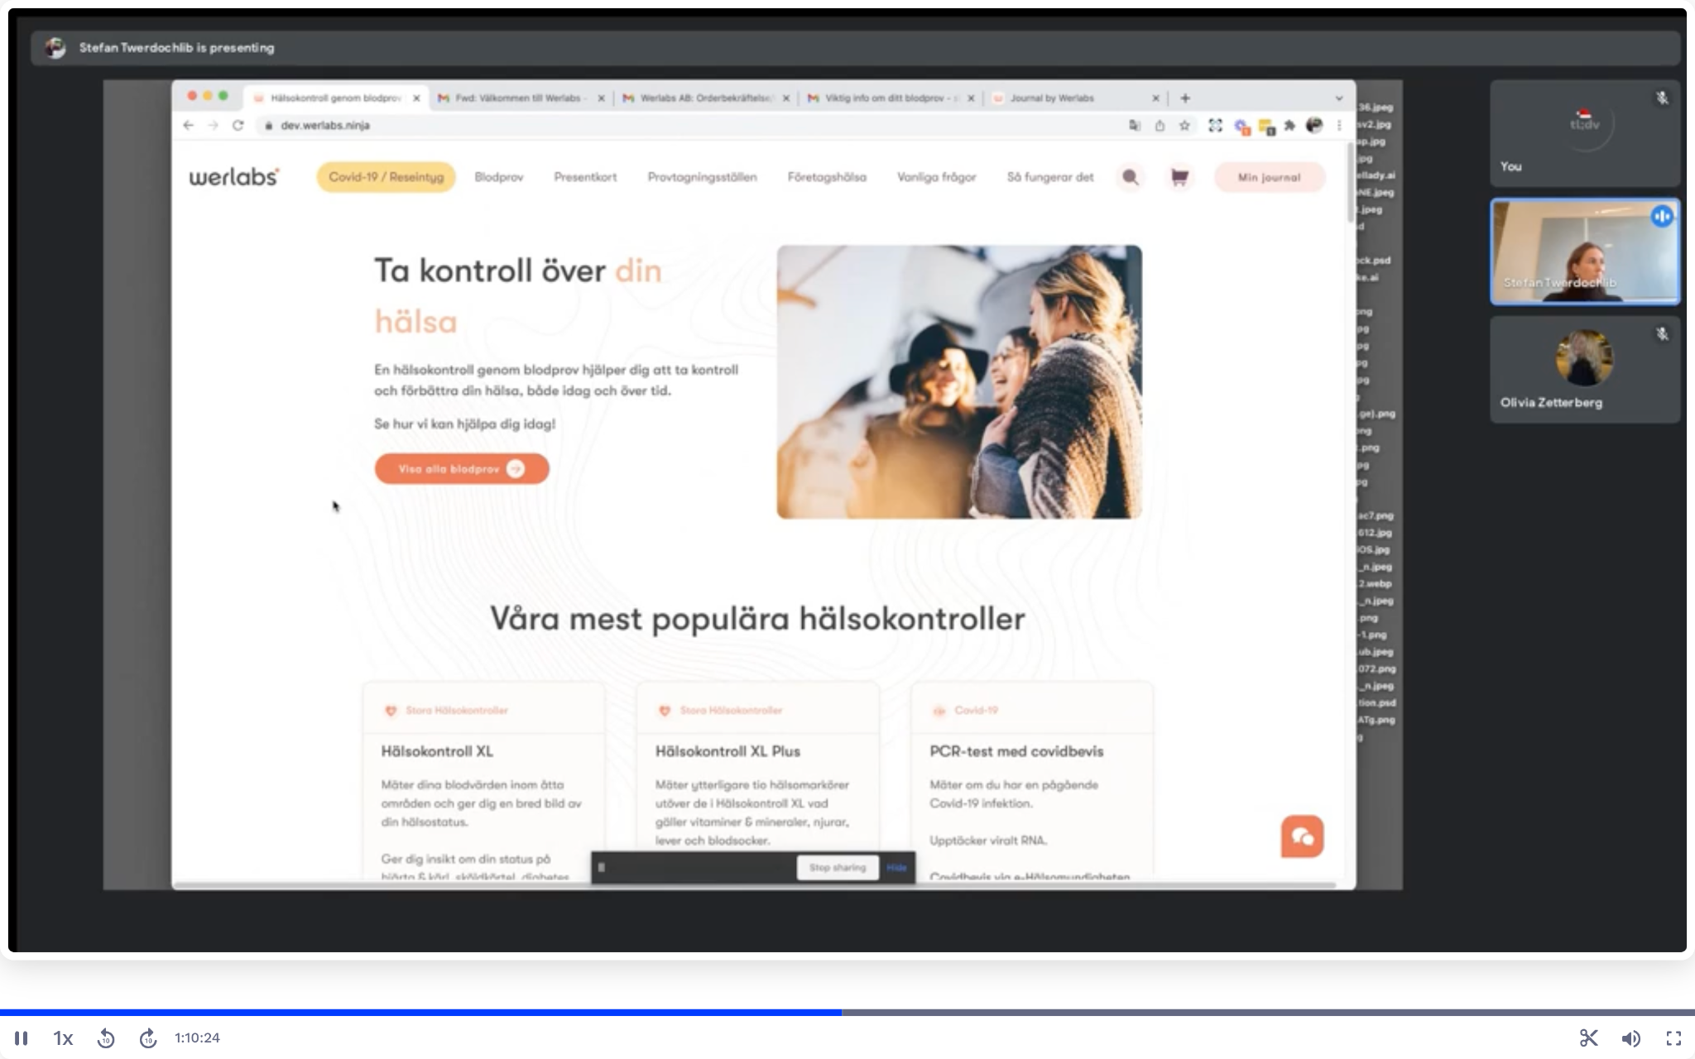
Task: Click Stop sharing screen button
Action: point(836,866)
